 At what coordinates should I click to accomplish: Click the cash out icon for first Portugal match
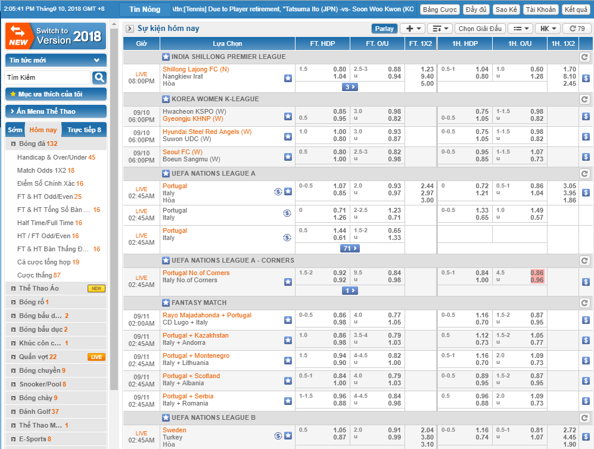pos(278,192)
